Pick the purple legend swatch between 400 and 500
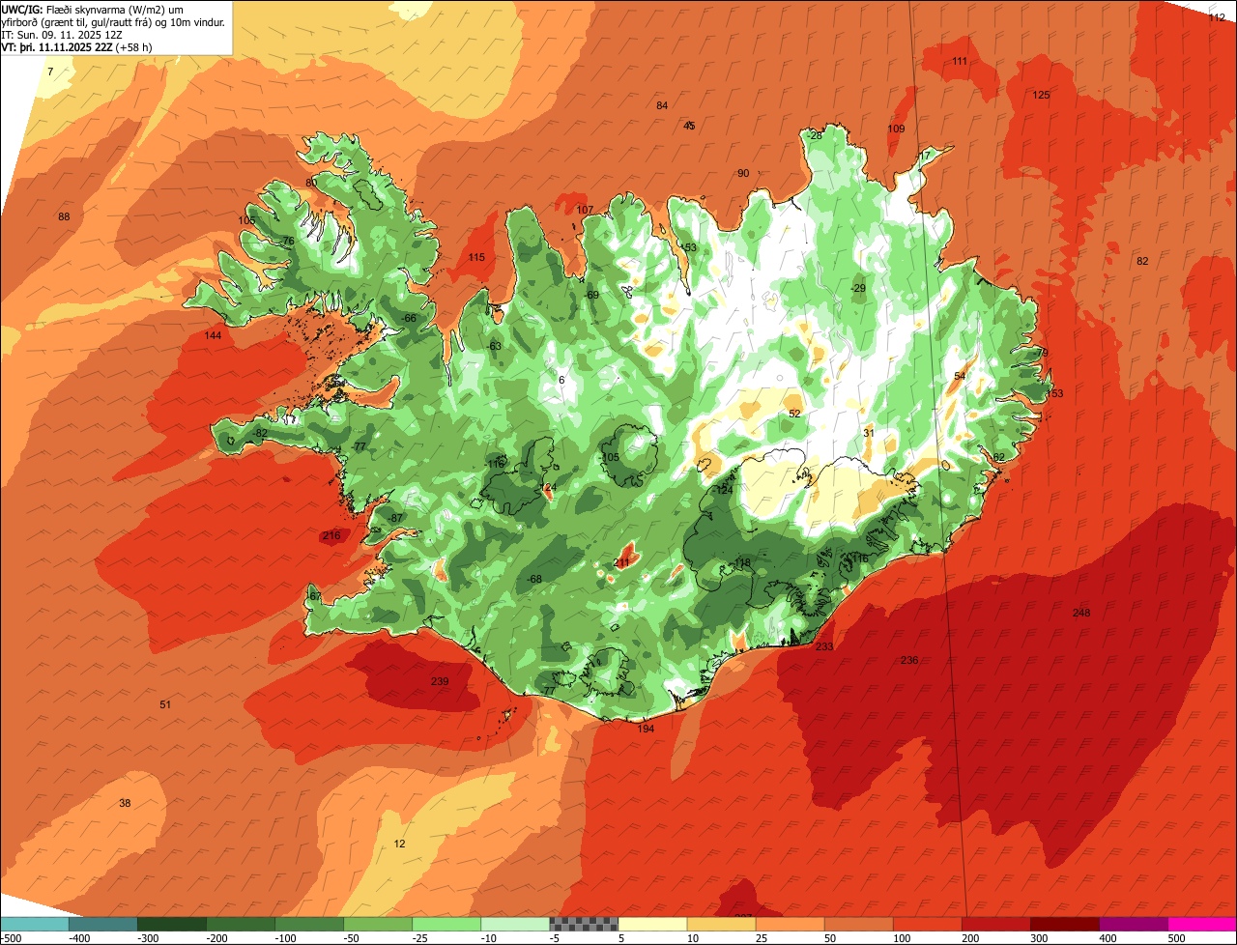 pos(1134,924)
